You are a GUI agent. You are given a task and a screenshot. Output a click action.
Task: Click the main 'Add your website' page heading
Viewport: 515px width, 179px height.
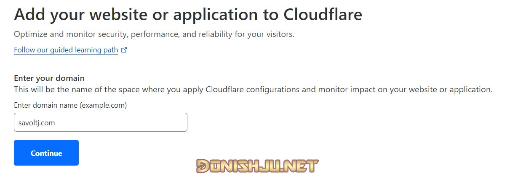(x=188, y=15)
